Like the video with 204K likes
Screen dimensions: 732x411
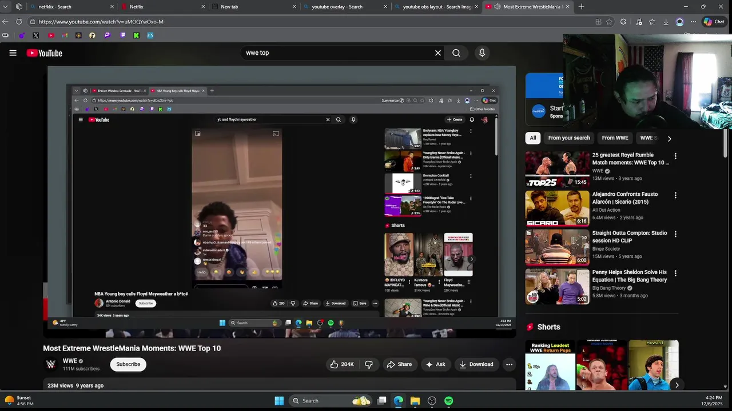coord(342,364)
